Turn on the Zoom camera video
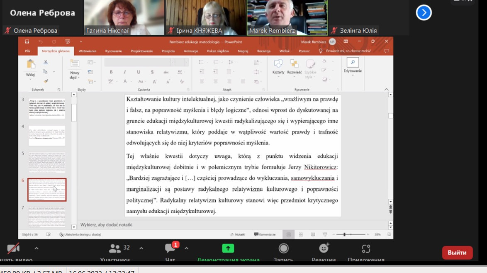This screenshot has height=273, width=487. [x=13, y=249]
